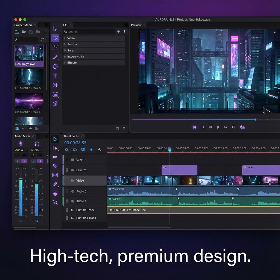Click the export frame icon in Preview
280x280 pixels.
click(242, 127)
